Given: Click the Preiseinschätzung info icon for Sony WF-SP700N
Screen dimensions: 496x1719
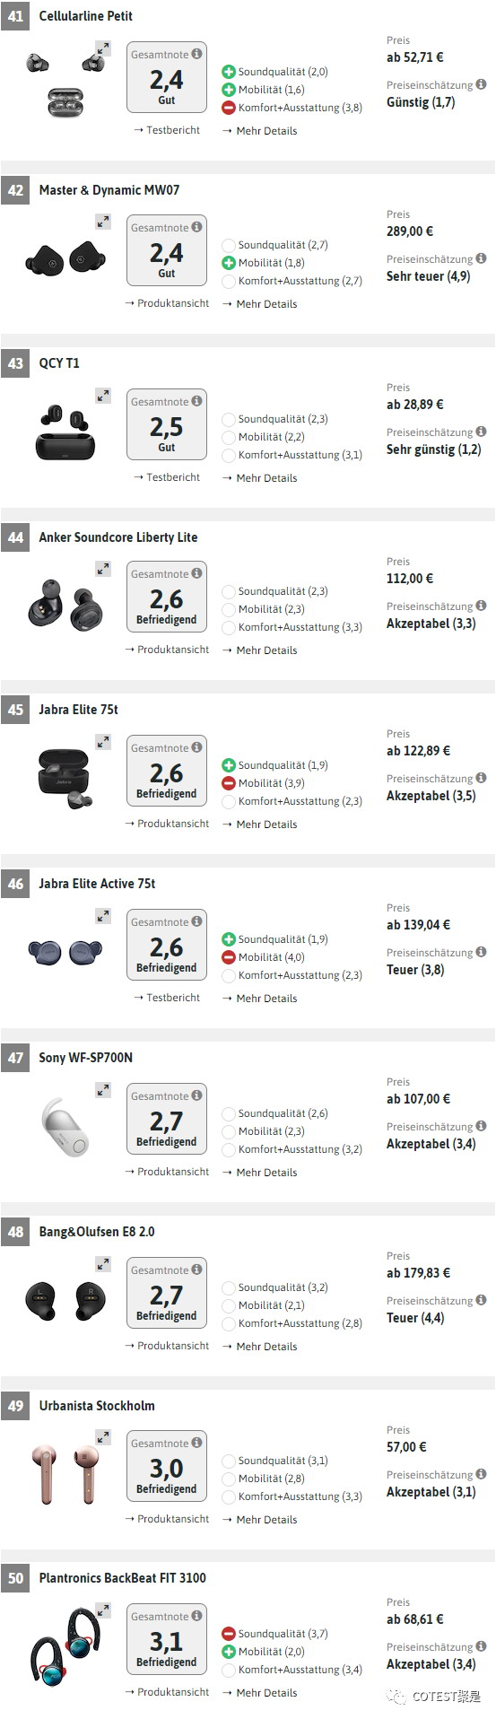Looking at the screenshot, I should (481, 1126).
